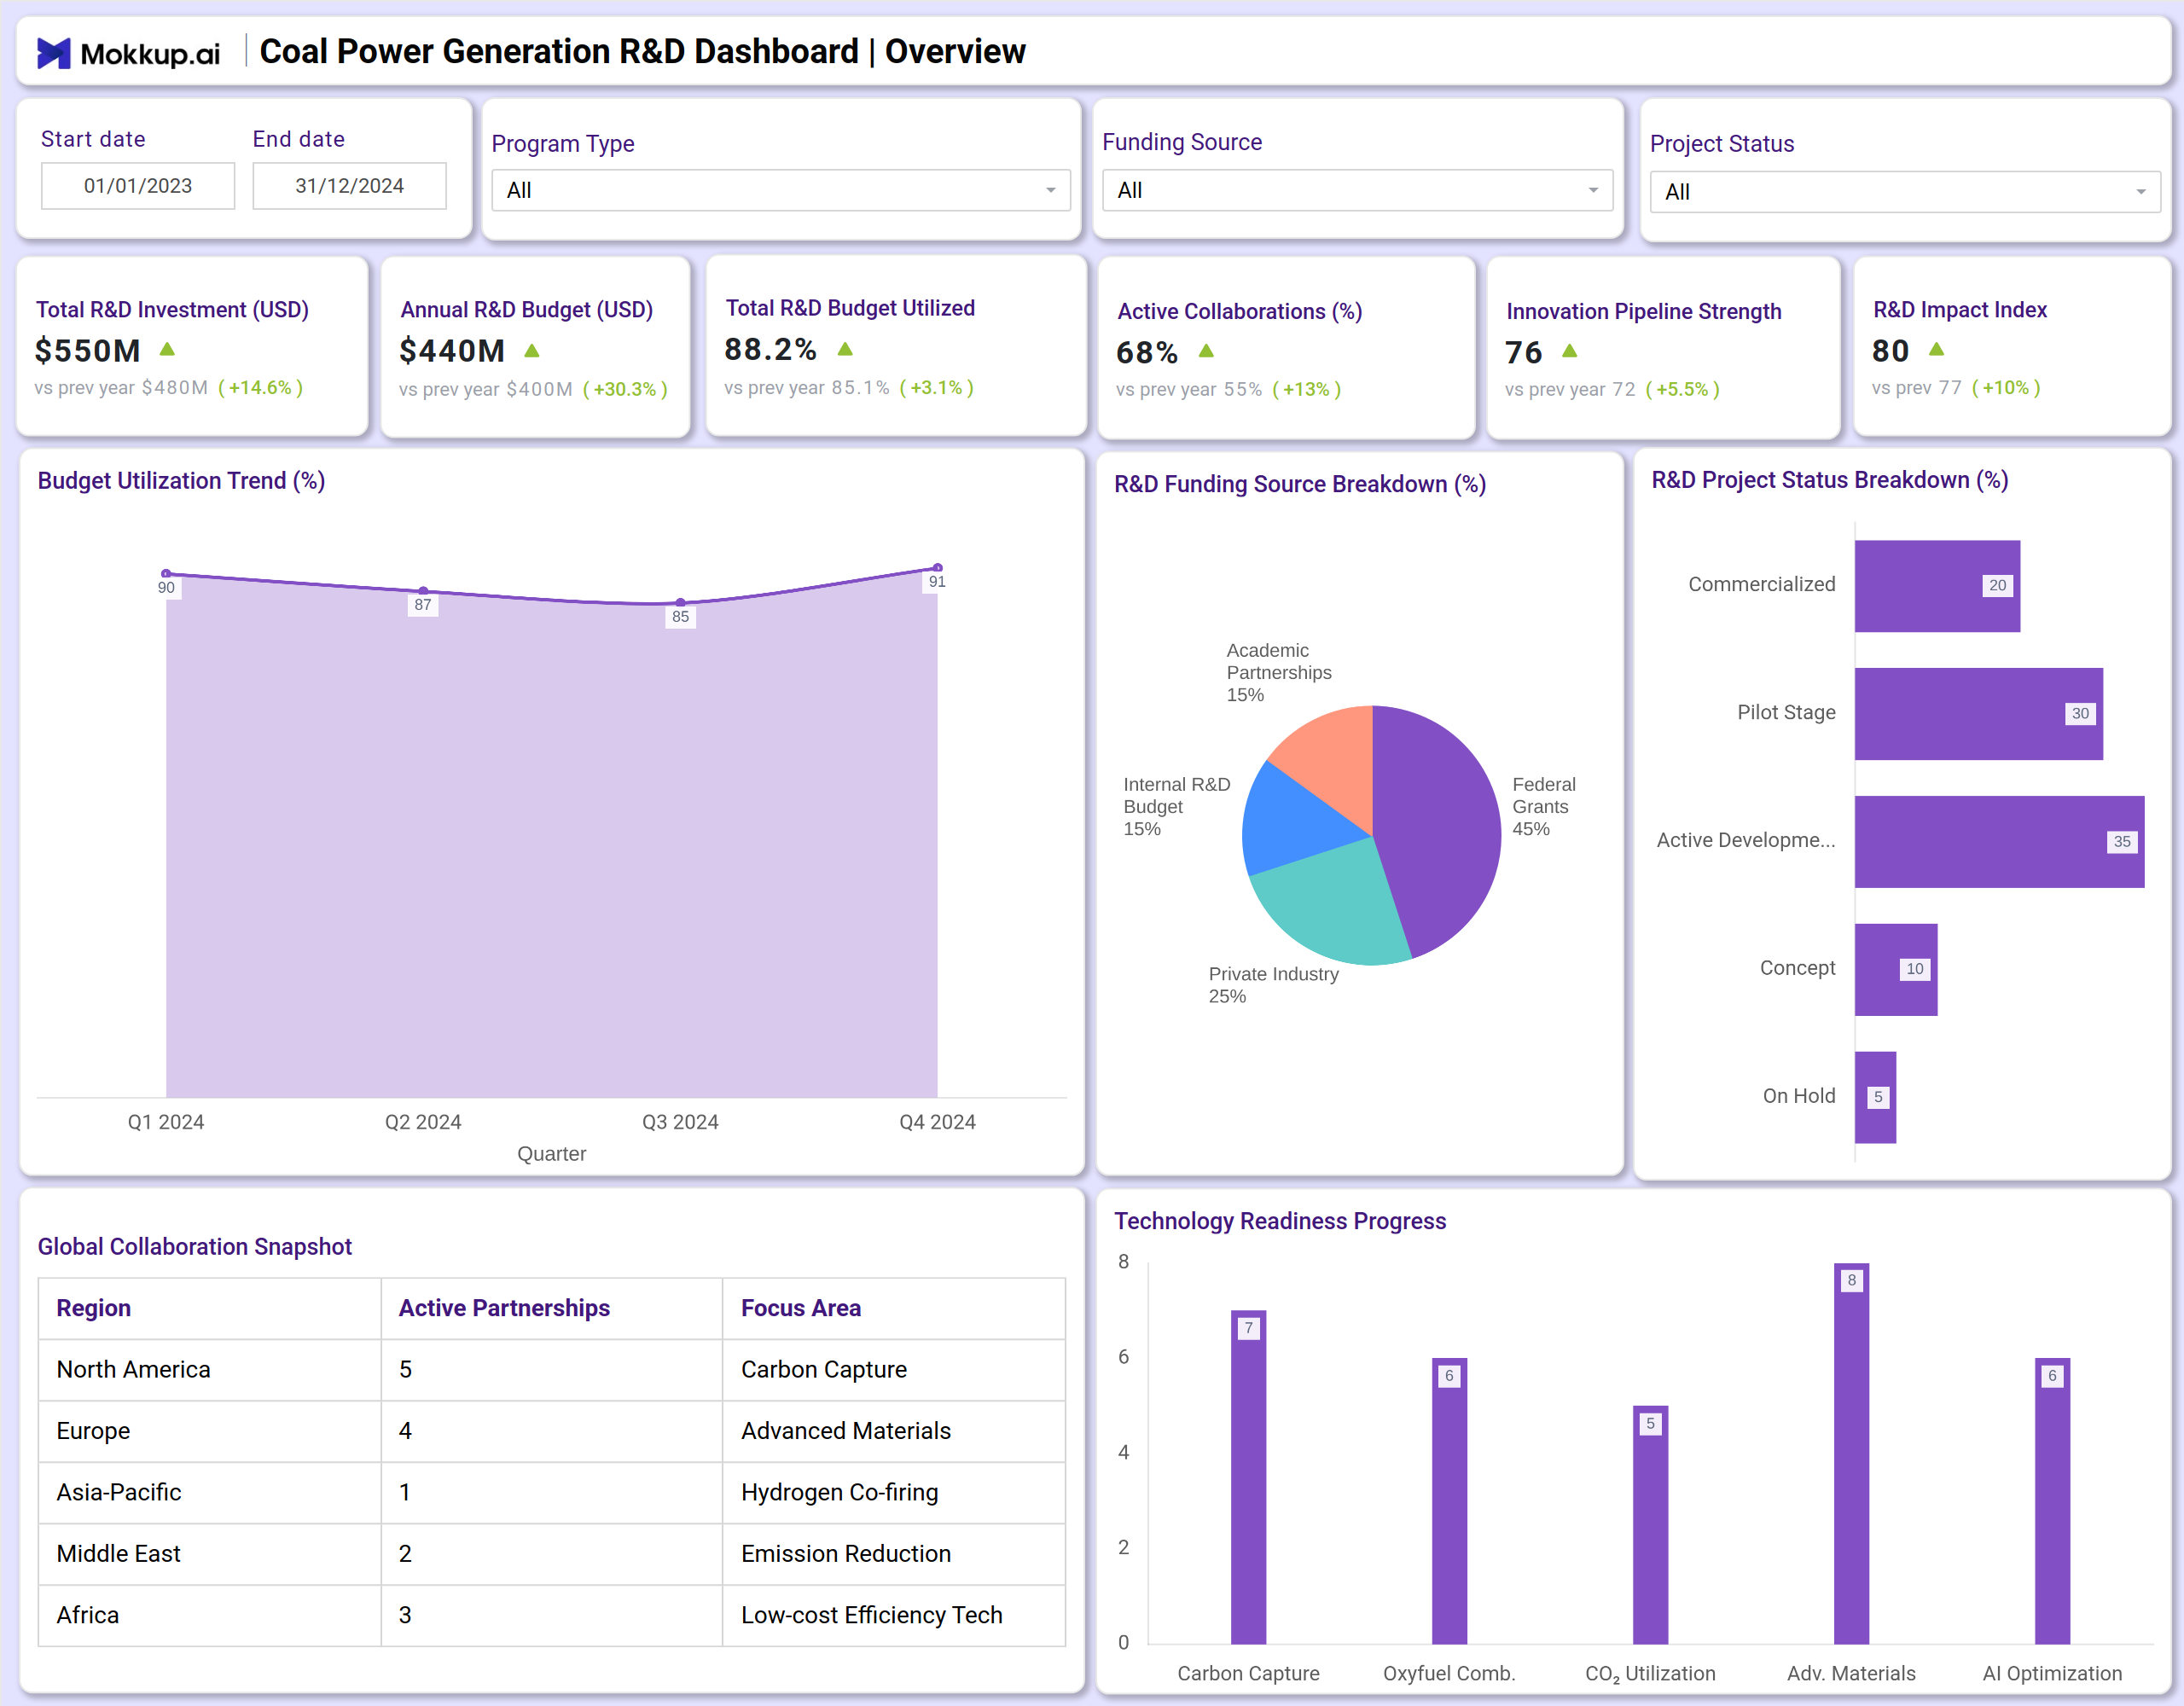Click the Innovation Pipeline Strength title
2184x1706 pixels.
[1643, 312]
